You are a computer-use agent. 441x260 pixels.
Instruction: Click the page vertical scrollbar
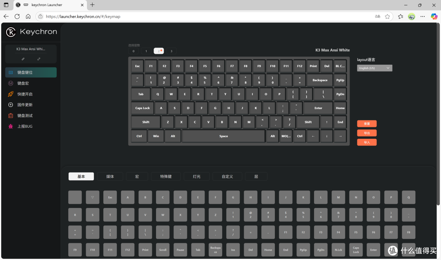[438, 115]
